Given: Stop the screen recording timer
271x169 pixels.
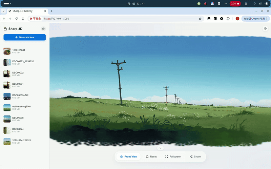Looking at the screenshot, I should (x=235, y=4).
